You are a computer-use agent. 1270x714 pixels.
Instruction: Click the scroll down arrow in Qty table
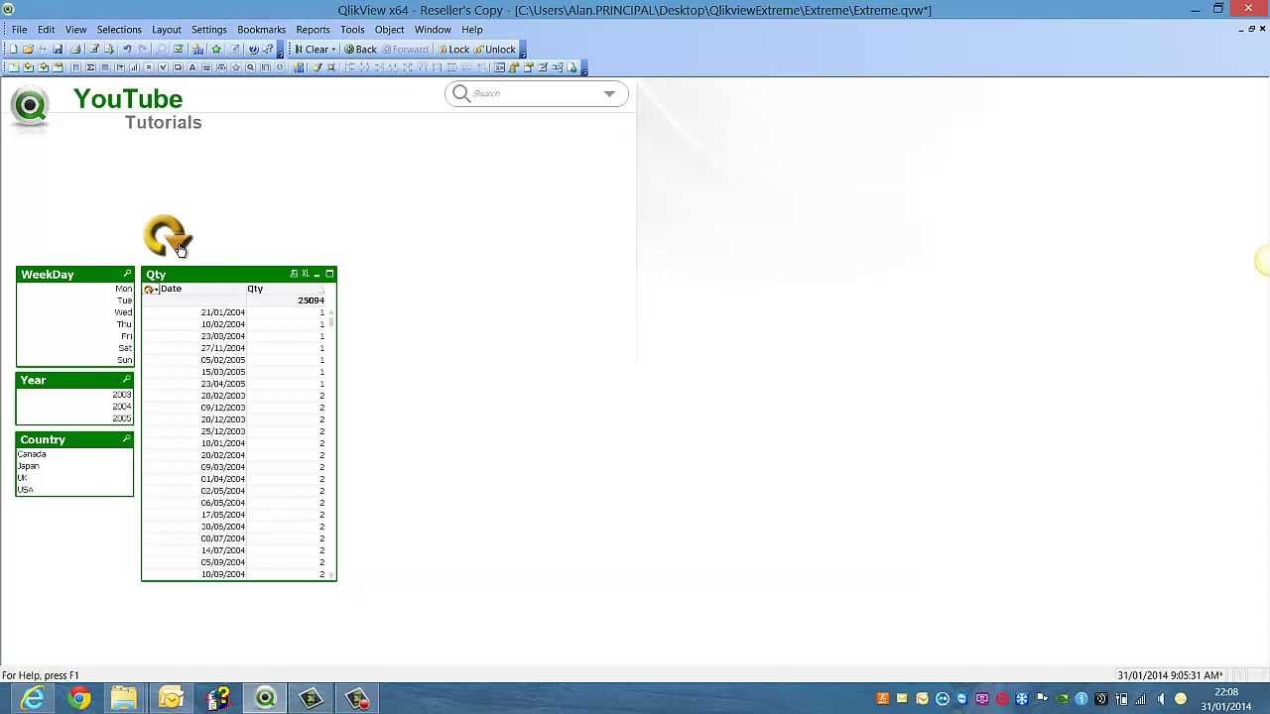pos(331,574)
